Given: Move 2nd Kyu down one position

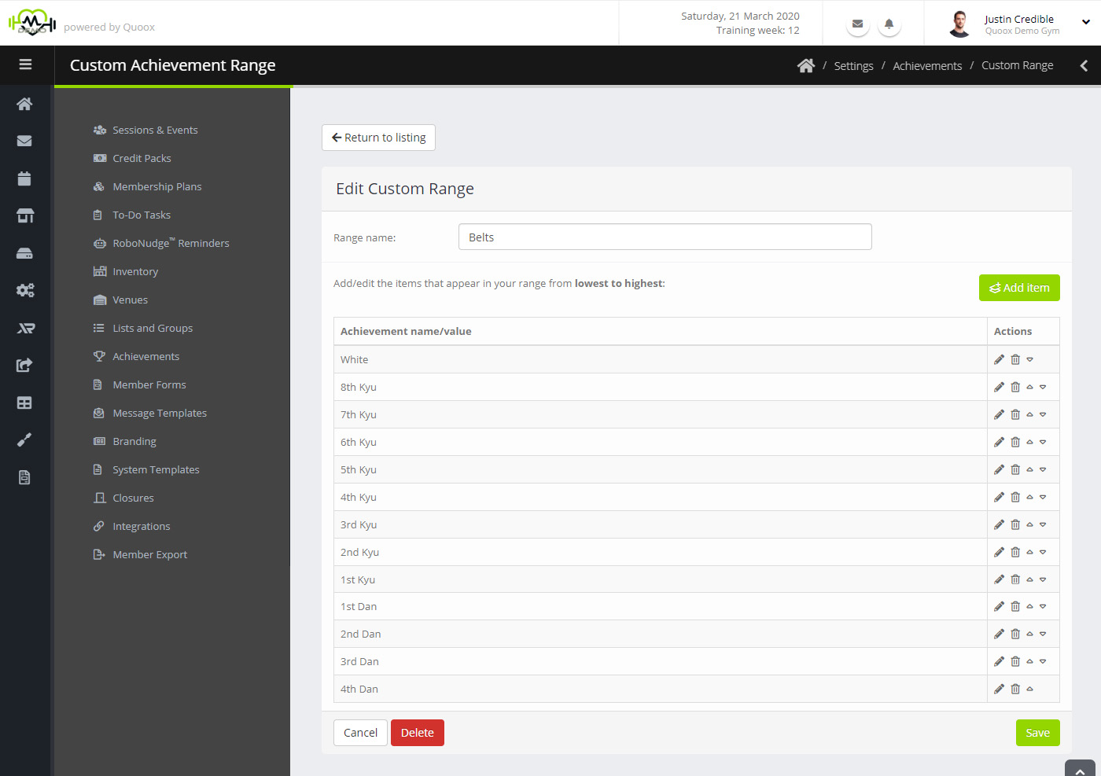Looking at the screenshot, I should tap(1043, 552).
